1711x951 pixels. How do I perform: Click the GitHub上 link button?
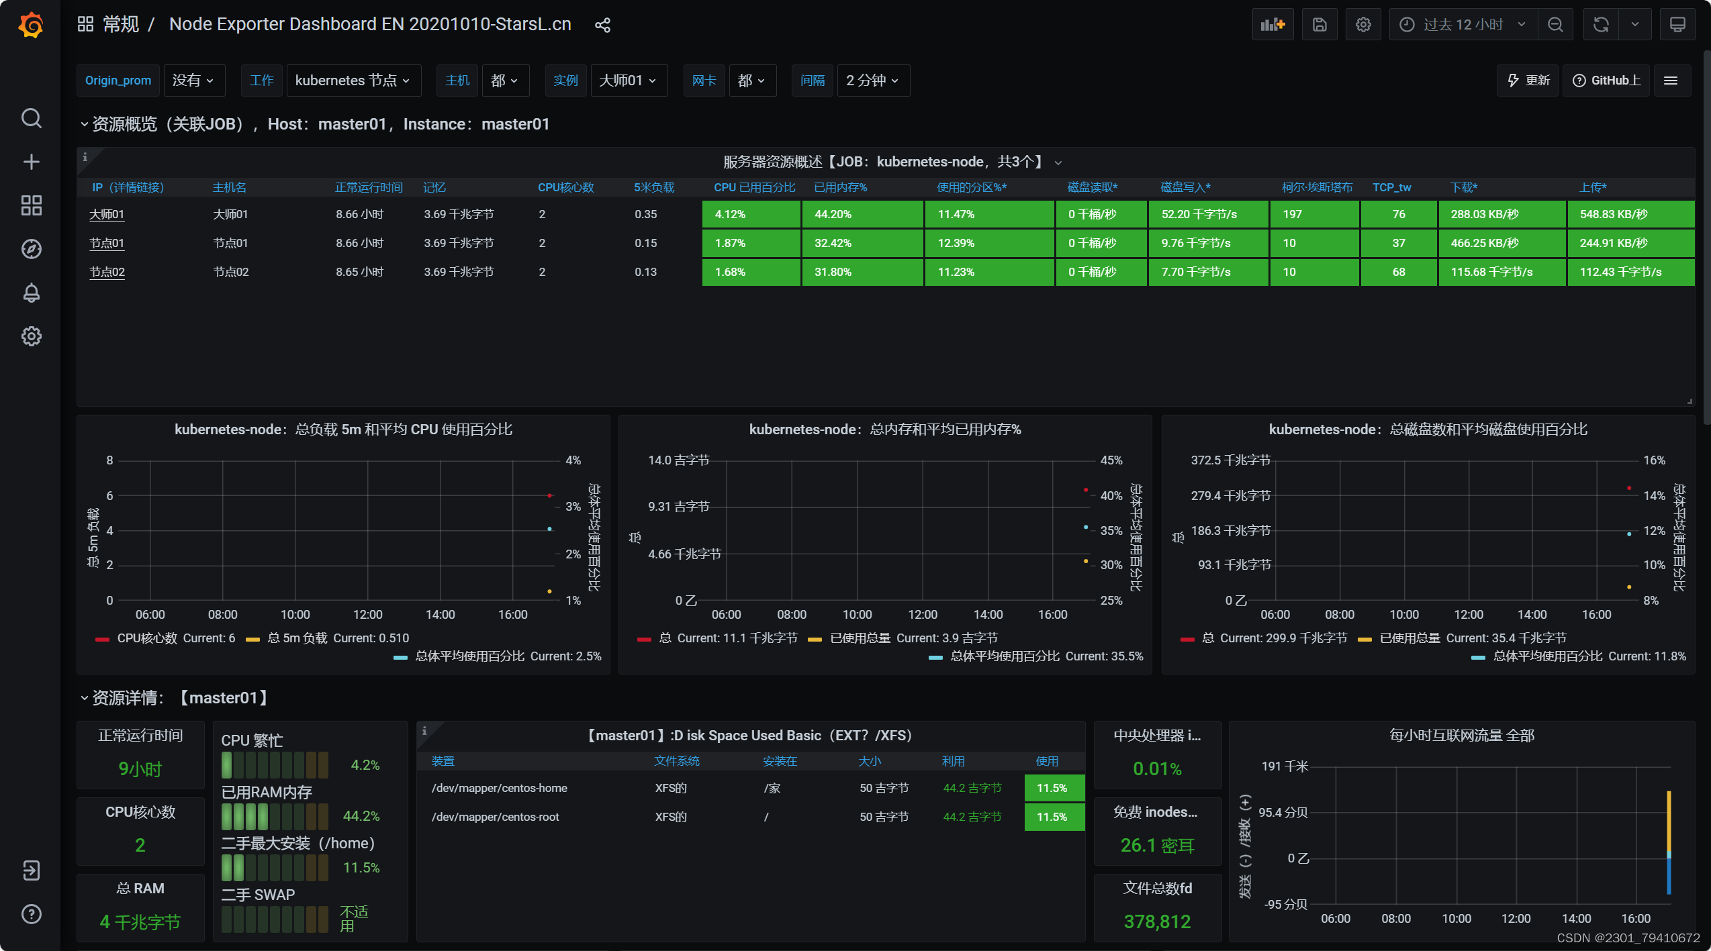[1606, 81]
